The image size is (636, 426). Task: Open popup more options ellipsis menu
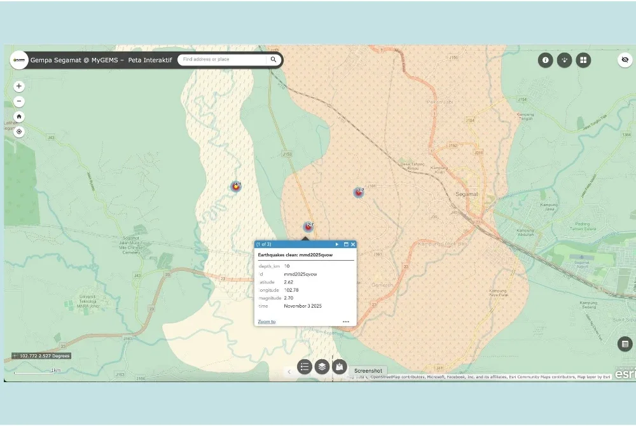[346, 322]
